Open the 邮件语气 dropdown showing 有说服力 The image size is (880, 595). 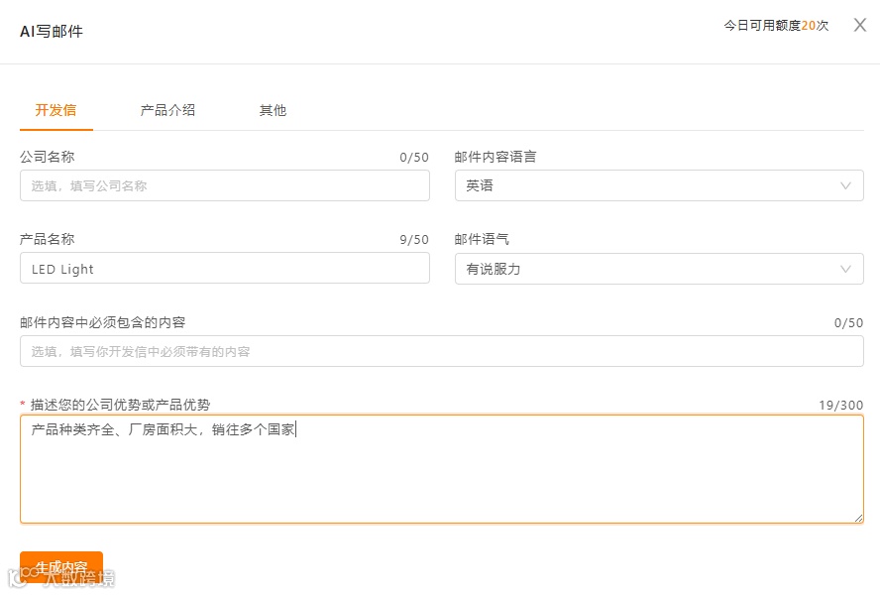click(x=659, y=269)
